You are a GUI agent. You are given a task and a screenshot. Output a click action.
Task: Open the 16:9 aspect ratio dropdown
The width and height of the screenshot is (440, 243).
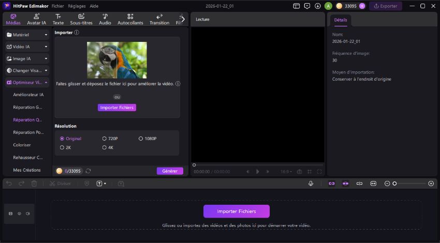click(x=286, y=172)
